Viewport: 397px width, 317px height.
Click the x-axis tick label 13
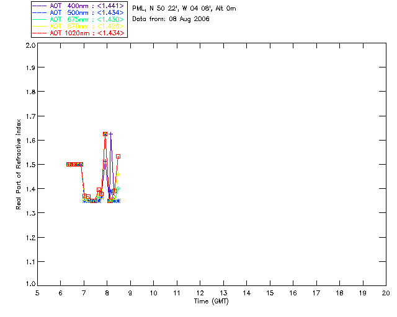coord(223,293)
